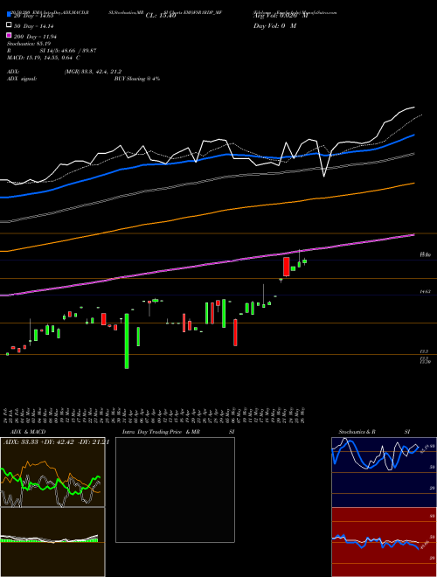Screen dimensions: 437x577
Task: Click the 'BUY Slowing @ 4%' signal text
Action: (137, 79)
